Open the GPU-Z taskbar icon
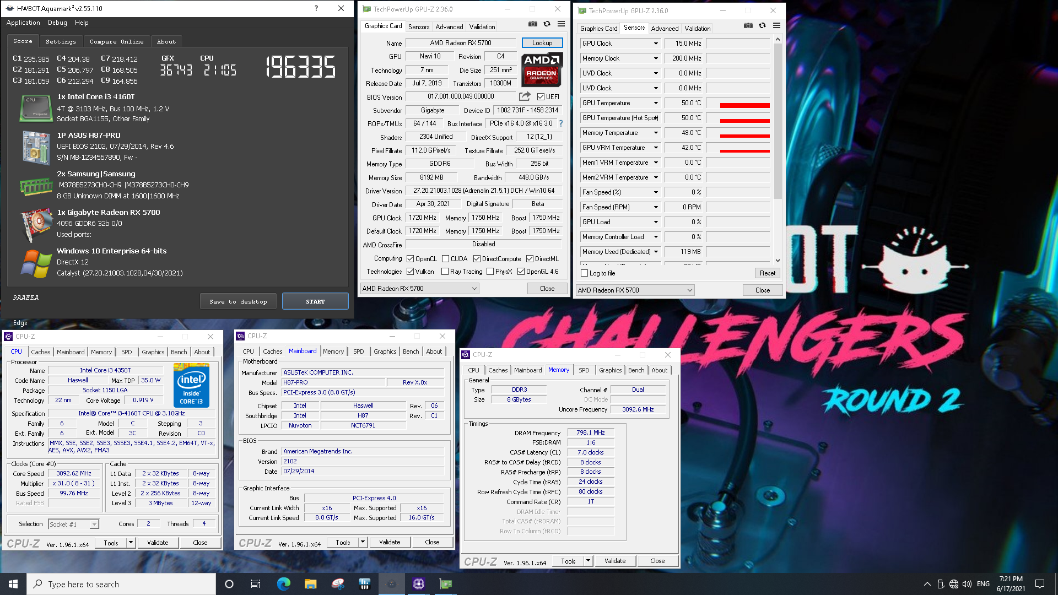1058x595 pixels. 446,584
